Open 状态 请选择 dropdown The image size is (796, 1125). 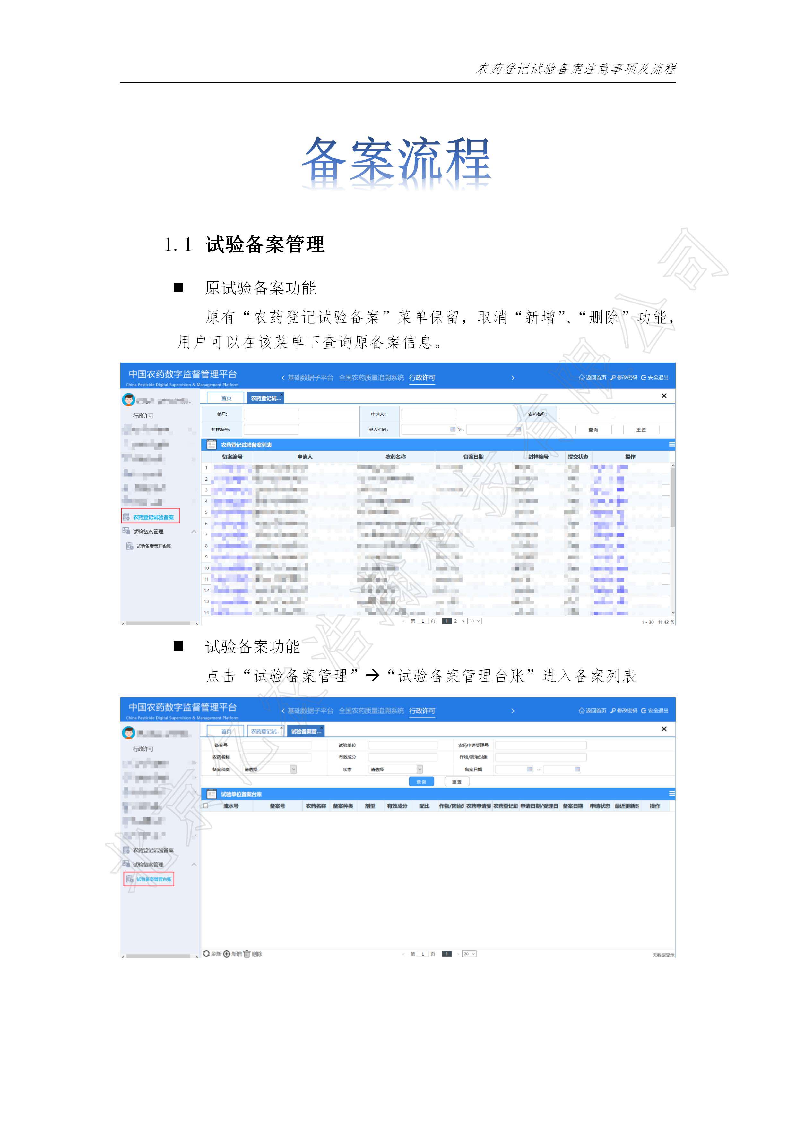pyautogui.click(x=396, y=769)
